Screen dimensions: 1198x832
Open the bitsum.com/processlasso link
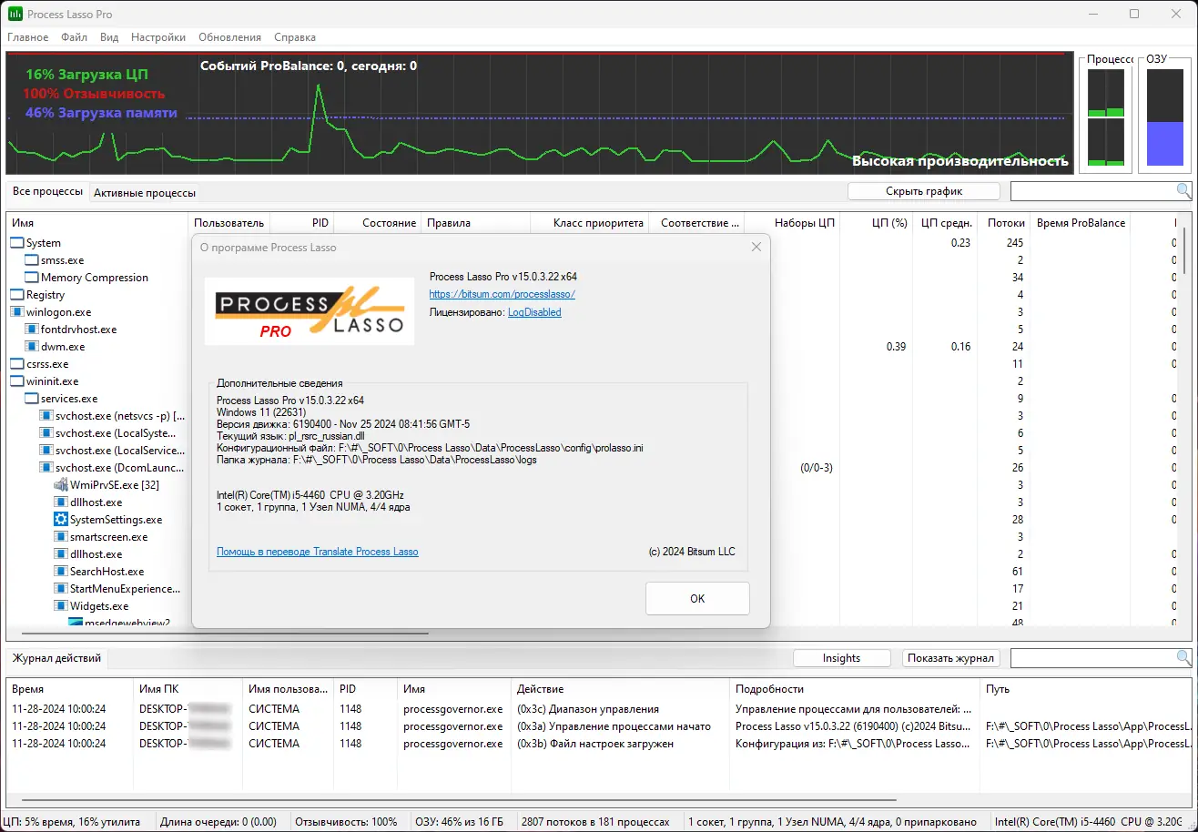point(503,295)
